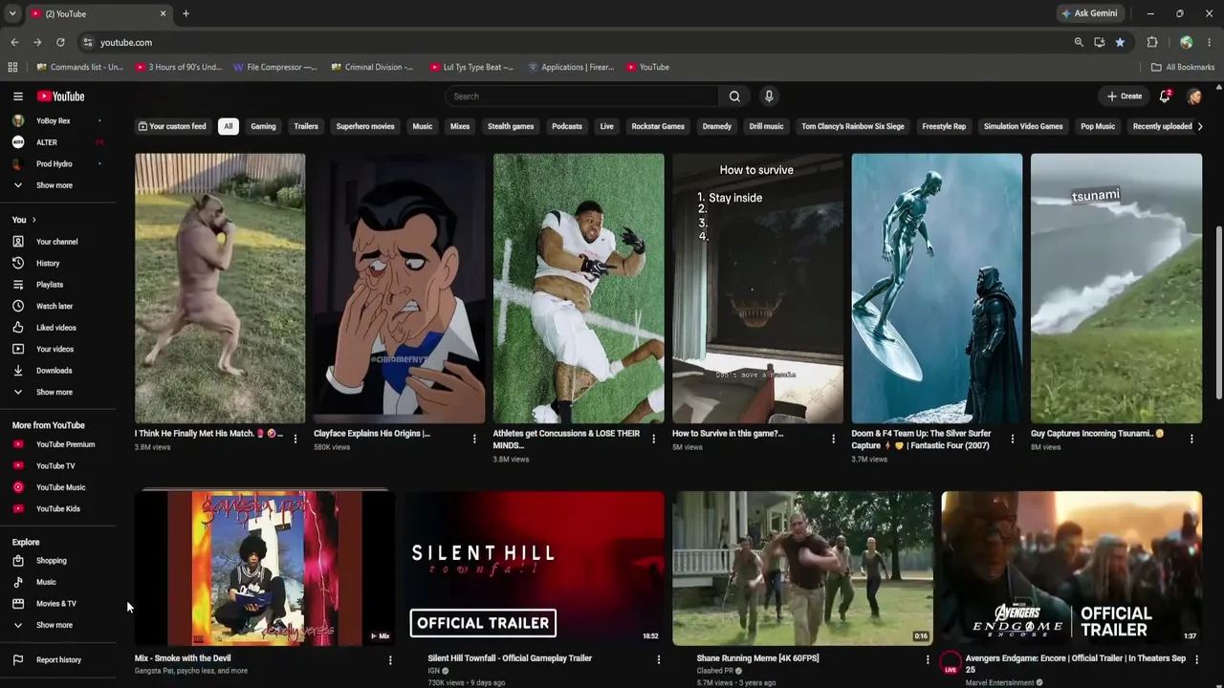Screen dimensions: 1224x688
Task: Open the Chrome tab search dropdown
Action: [12, 13]
